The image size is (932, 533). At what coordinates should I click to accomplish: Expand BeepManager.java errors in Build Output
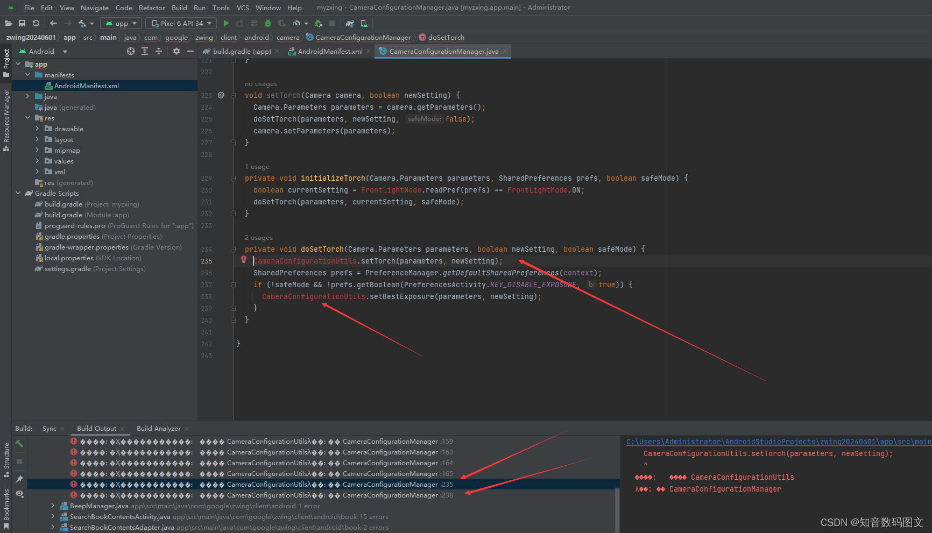(52, 506)
